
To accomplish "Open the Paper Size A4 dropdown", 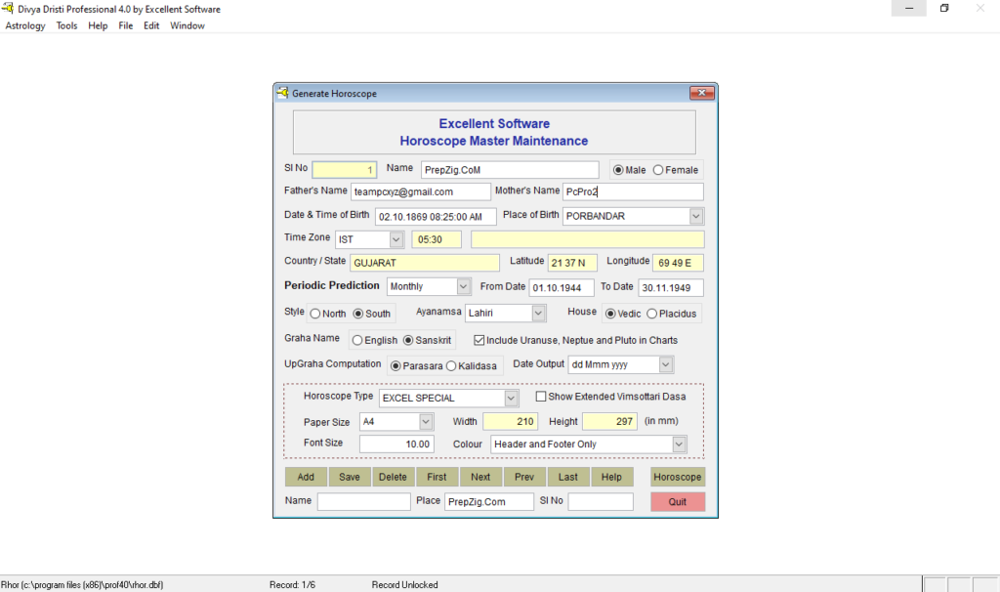I will [x=426, y=422].
